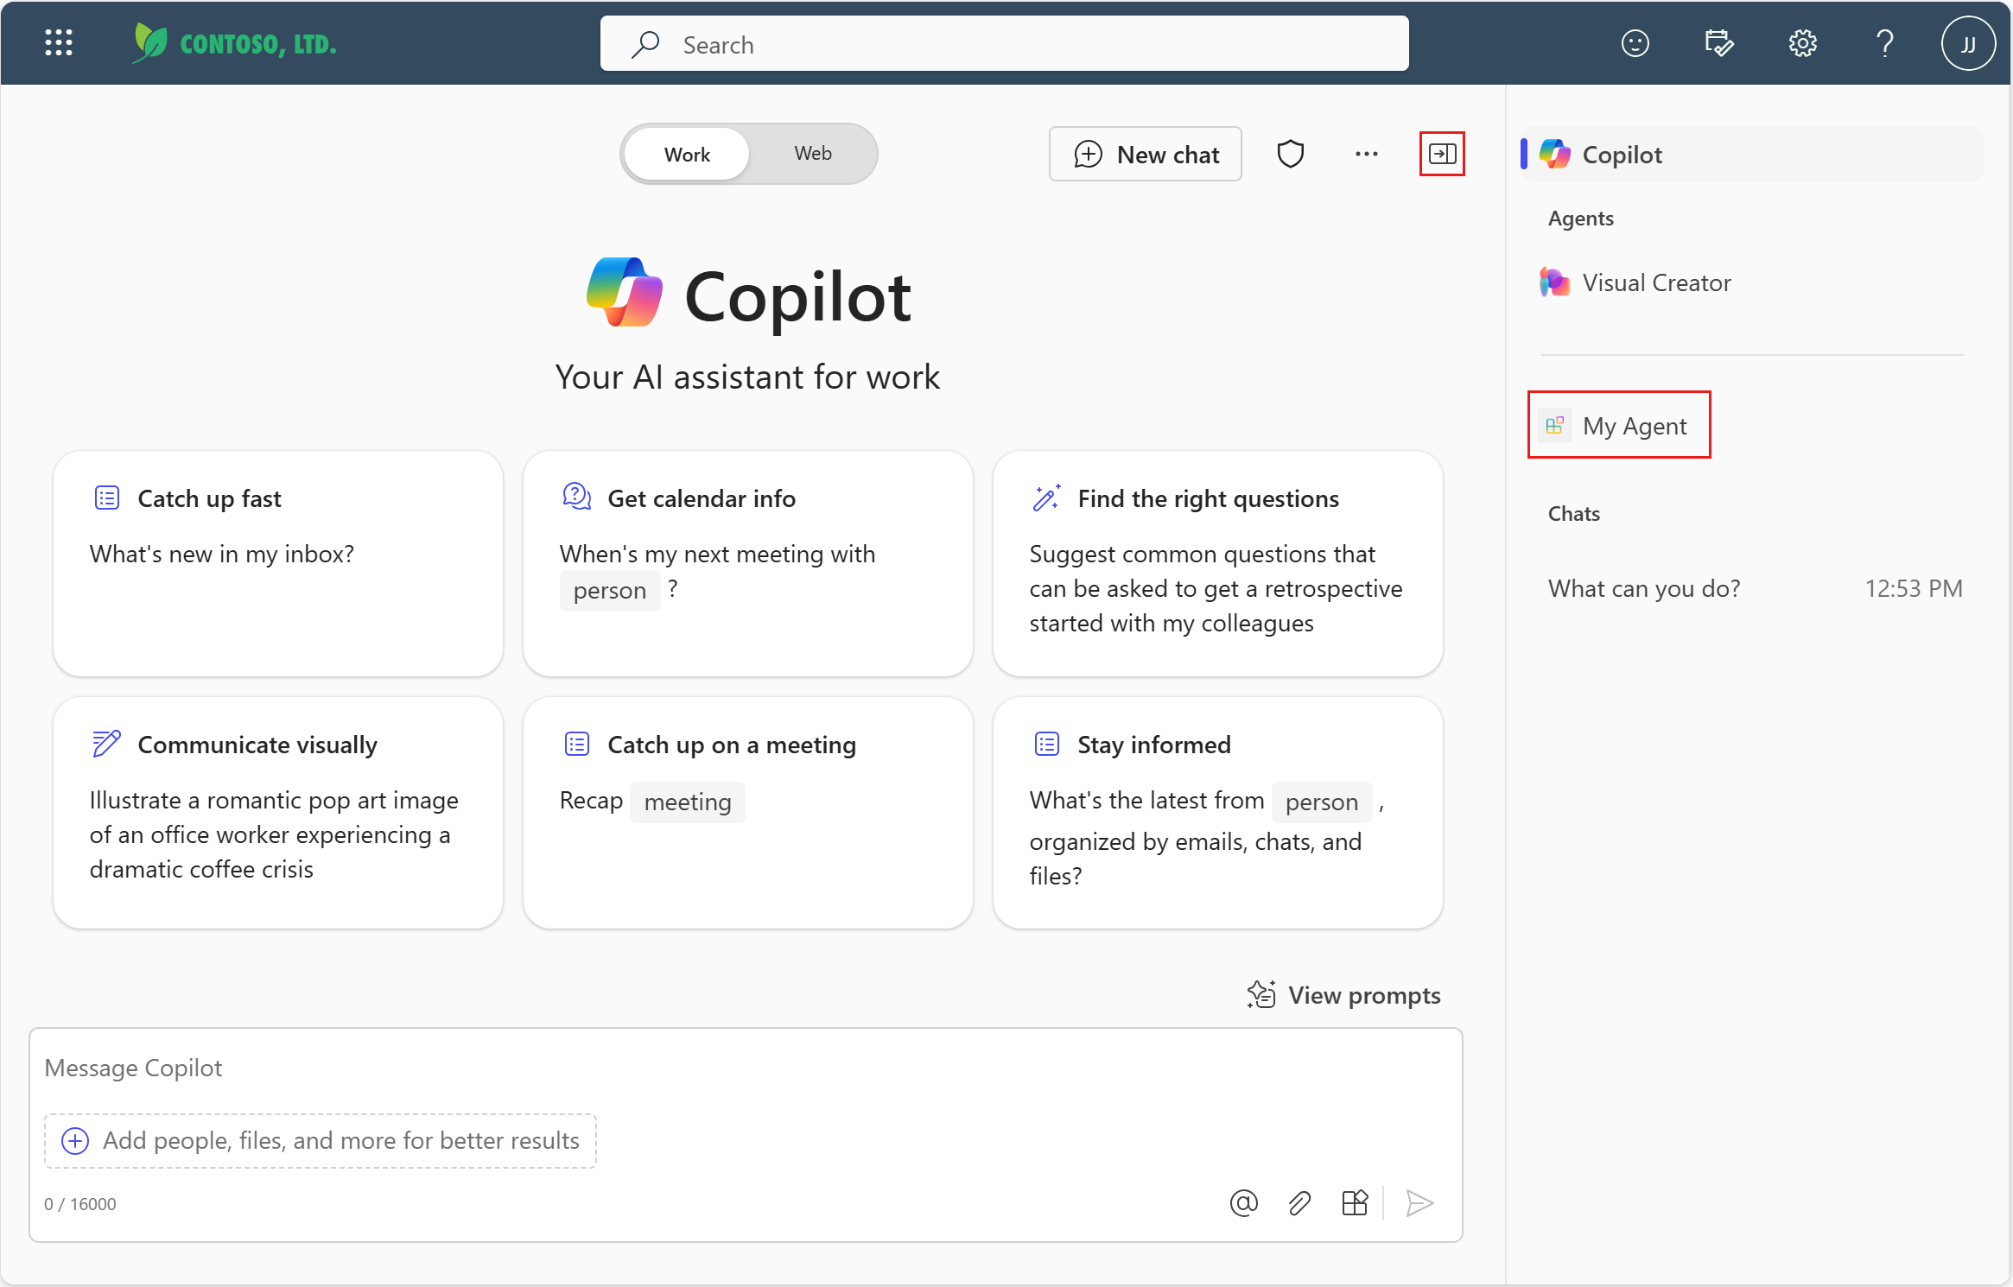
Task: Switch to Work mode toggle
Action: point(687,153)
